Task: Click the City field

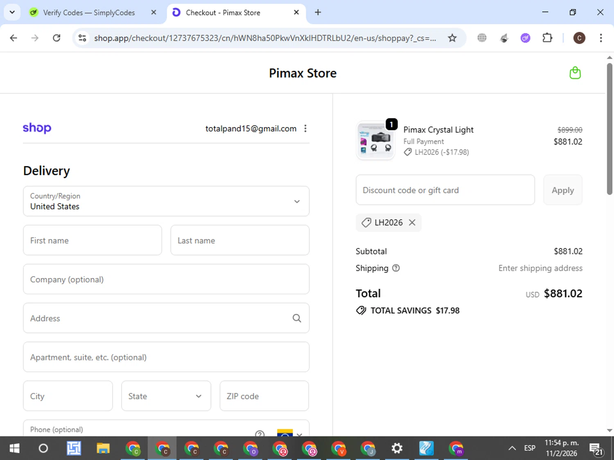Action: point(68,396)
